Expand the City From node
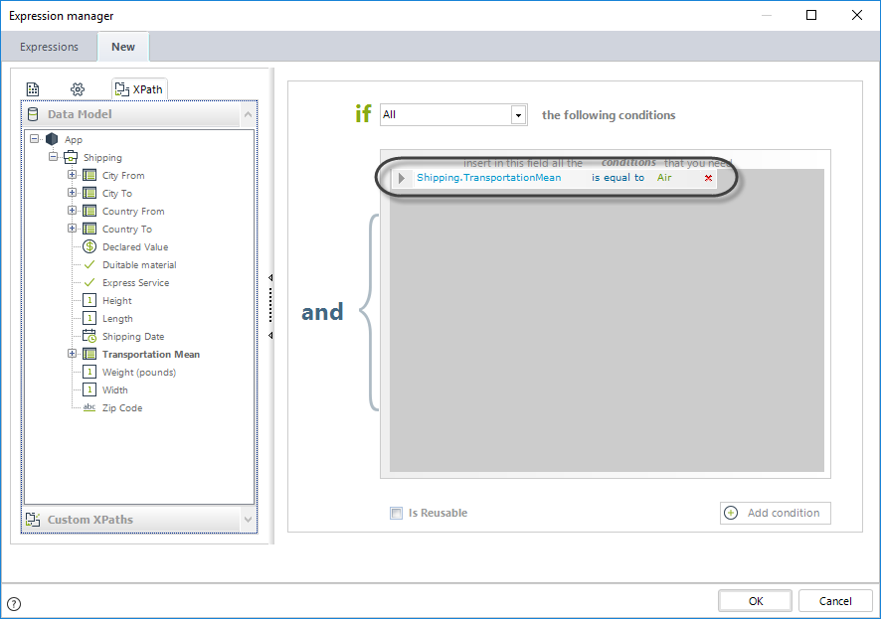Screen dimensions: 881x619 (x=72, y=175)
